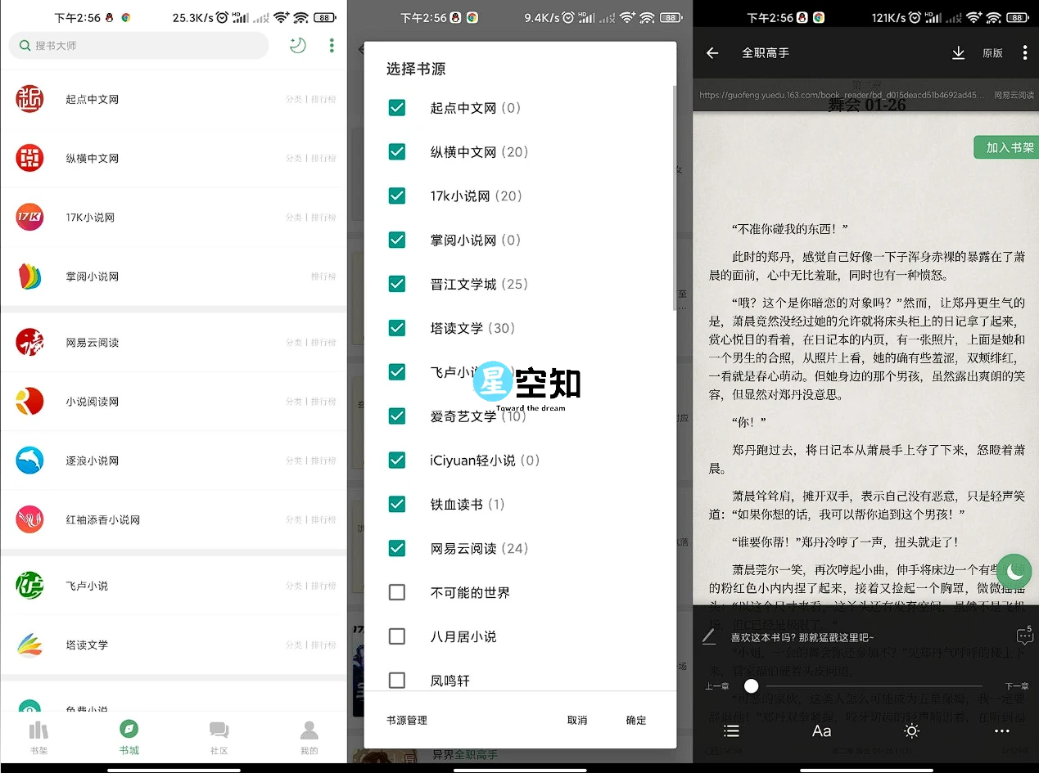The height and width of the screenshot is (773, 1039).
Task: Confirm source selection with 确定
Action: pyautogui.click(x=635, y=720)
